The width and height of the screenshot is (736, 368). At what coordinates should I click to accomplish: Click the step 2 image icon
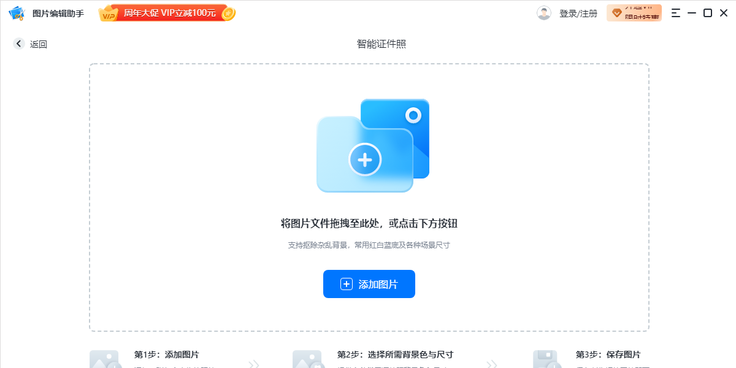pos(307,359)
